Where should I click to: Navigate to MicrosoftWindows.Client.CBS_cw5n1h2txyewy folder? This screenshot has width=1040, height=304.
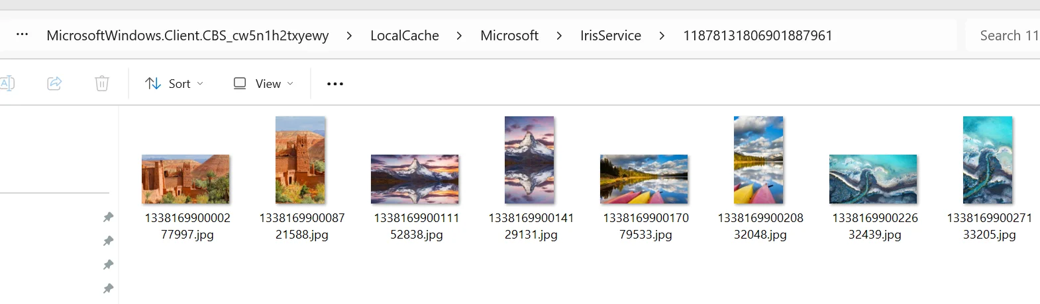[x=187, y=36]
